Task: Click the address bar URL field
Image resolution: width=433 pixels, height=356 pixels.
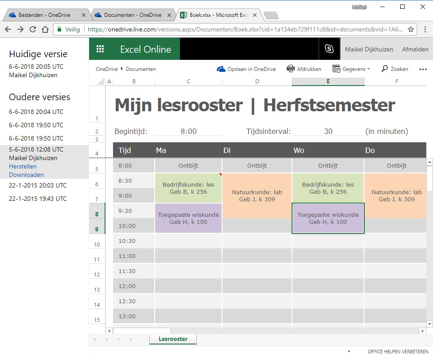Action: (246, 29)
